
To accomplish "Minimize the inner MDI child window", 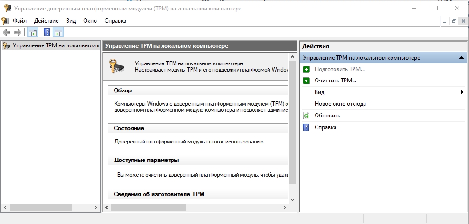I will pyautogui.click(x=445, y=21).
